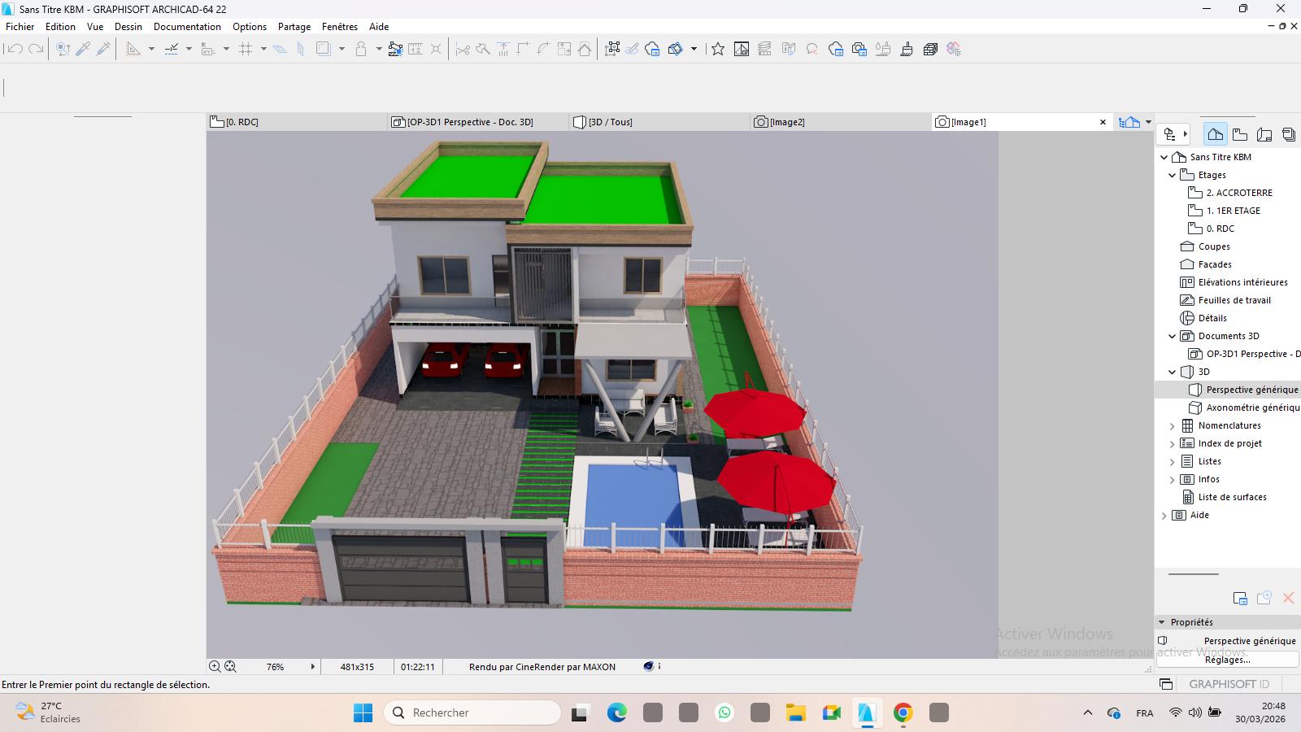Open the Documentation menu

coord(187,27)
